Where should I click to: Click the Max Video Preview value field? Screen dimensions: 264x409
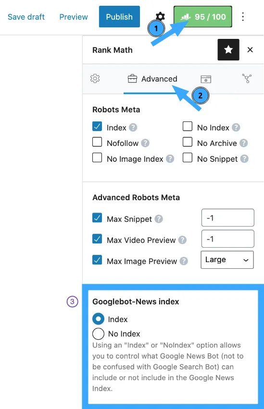pyautogui.click(x=227, y=239)
